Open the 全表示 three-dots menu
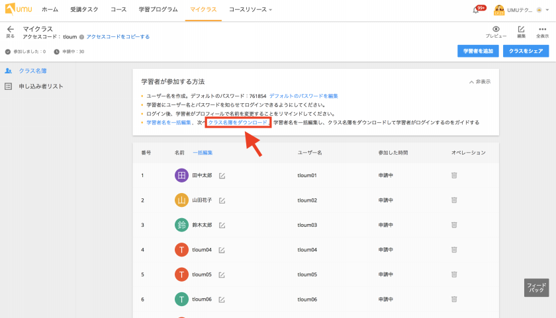Viewport: 556px width, 318px height. (542, 29)
